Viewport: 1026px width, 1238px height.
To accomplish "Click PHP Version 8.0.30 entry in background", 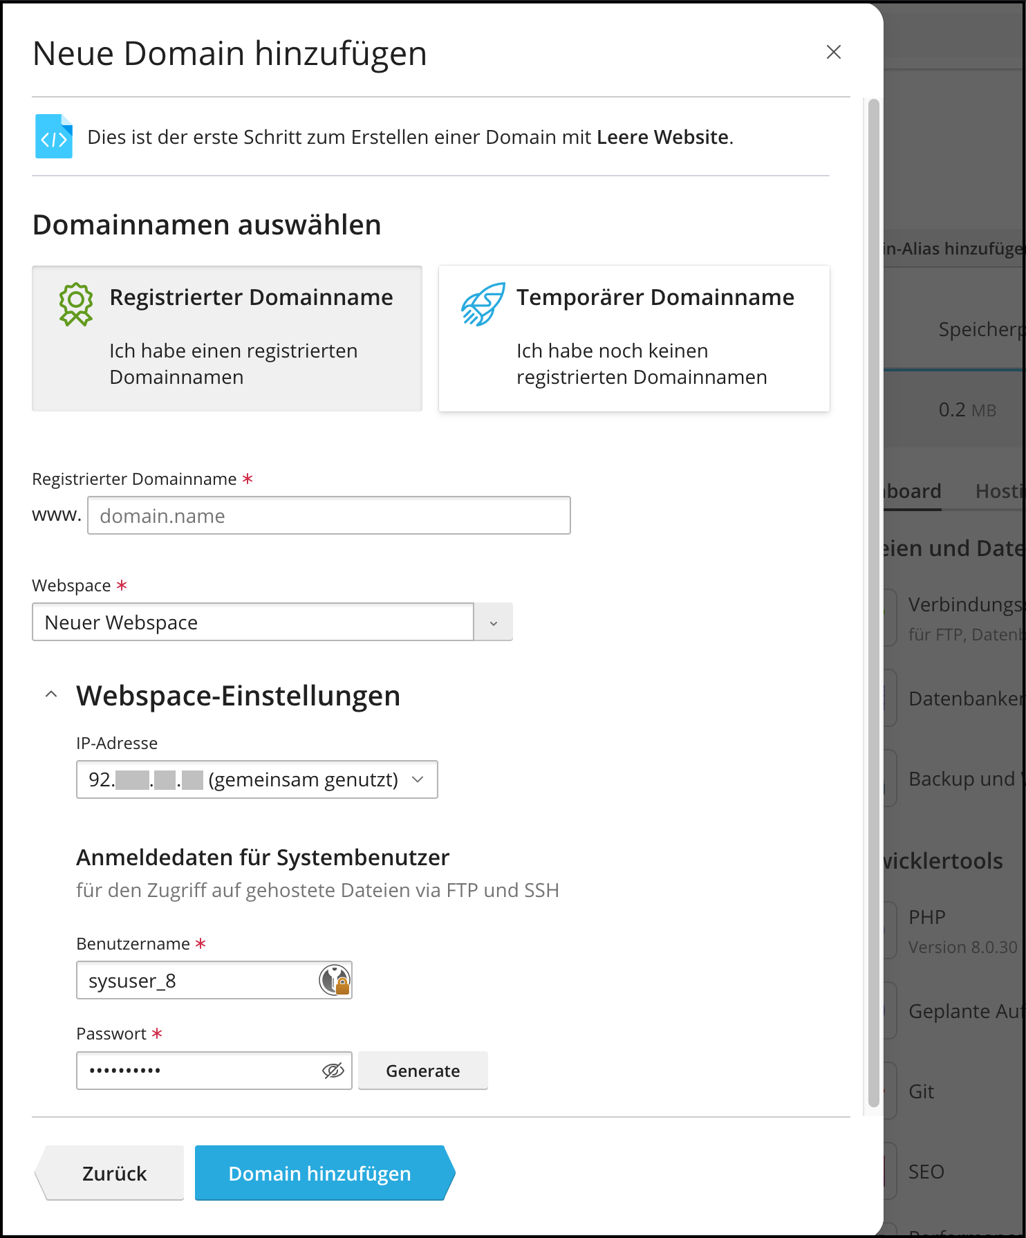I will coord(963,931).
